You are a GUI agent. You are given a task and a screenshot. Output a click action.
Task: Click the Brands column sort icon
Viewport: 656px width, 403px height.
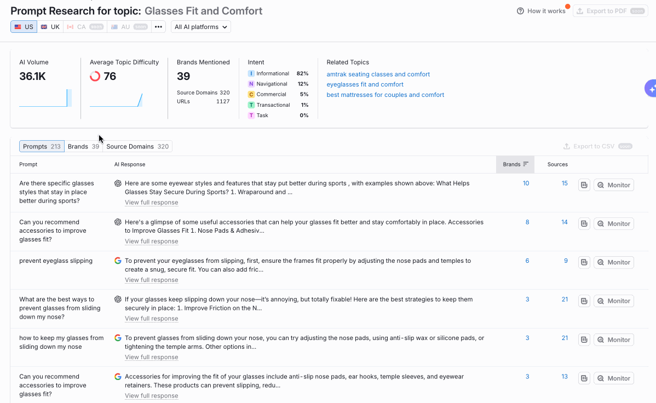[526, 164]
